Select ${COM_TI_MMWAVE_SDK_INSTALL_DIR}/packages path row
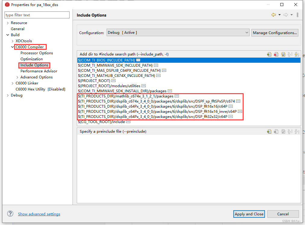 pos(189,91)
